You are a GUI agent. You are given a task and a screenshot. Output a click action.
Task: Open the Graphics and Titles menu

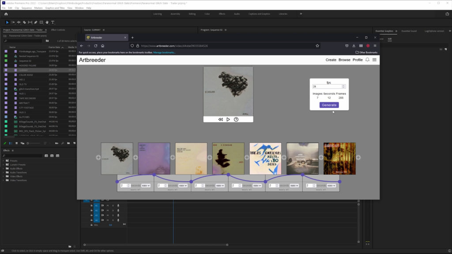point(55,8)
